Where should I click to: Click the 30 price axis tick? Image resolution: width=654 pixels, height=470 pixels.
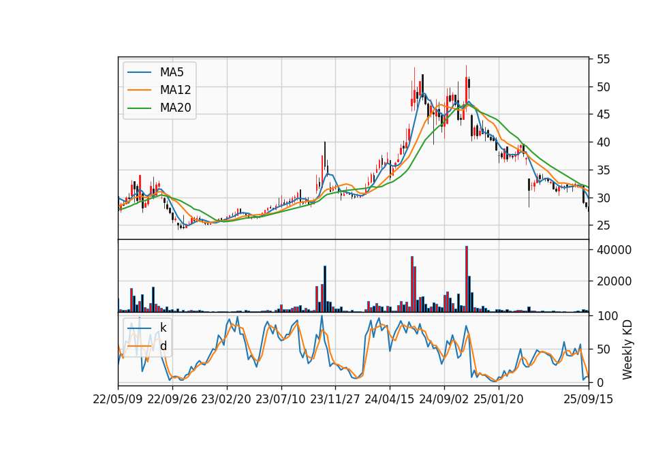click(603, 198)
